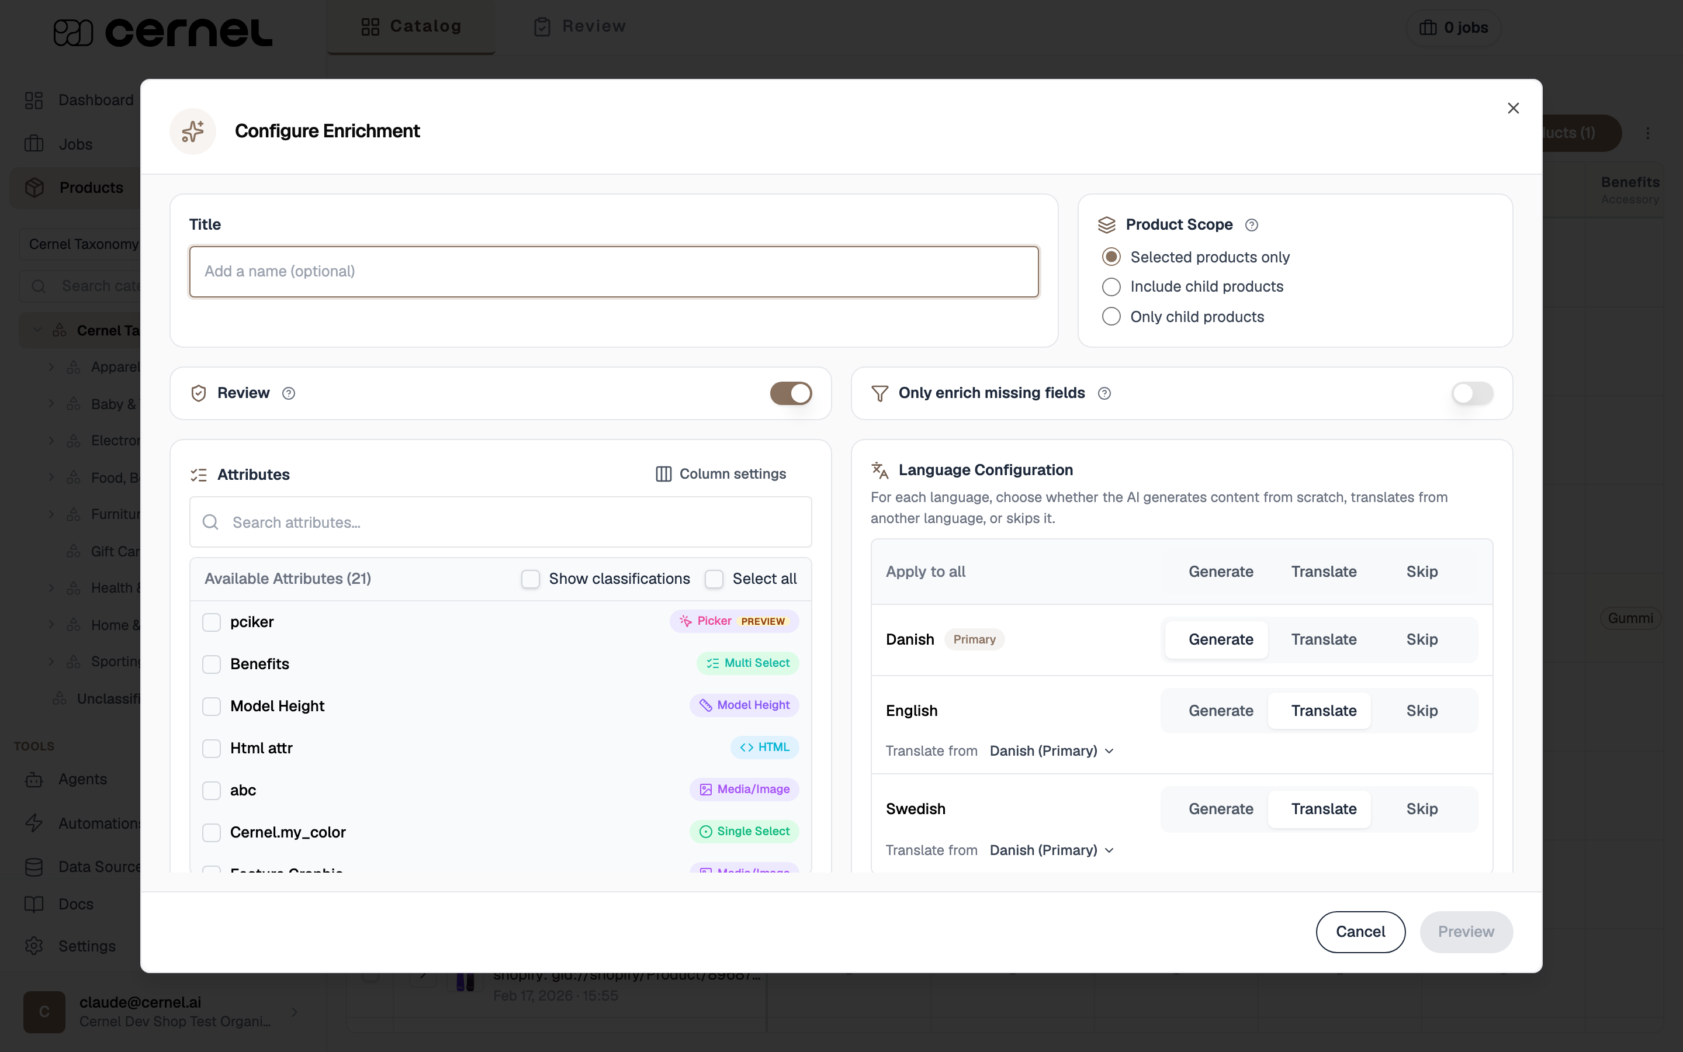Click the Product Scope layers icon

1106,225
